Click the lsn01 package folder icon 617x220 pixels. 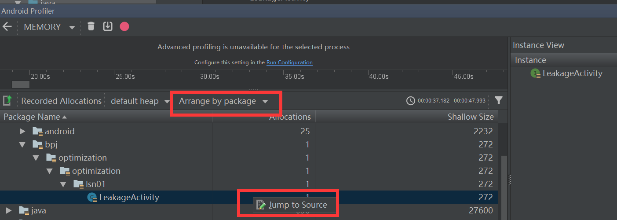pos(78,184)
